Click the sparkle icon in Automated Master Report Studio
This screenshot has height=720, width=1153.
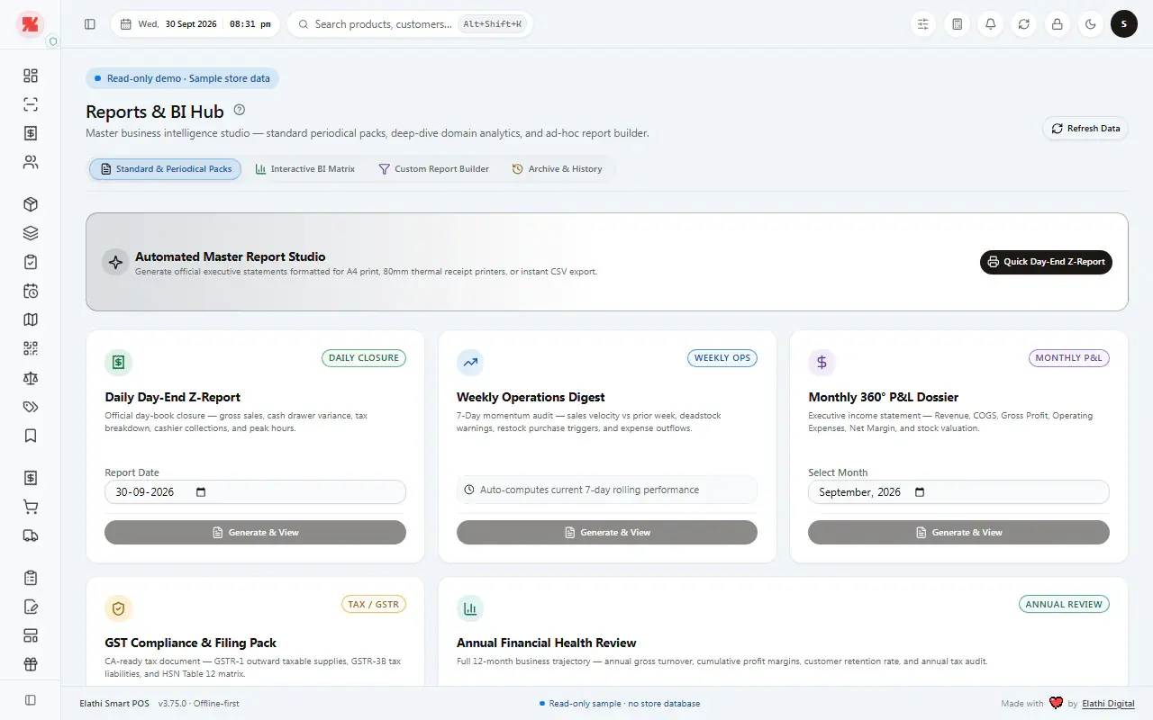[115, 262]
